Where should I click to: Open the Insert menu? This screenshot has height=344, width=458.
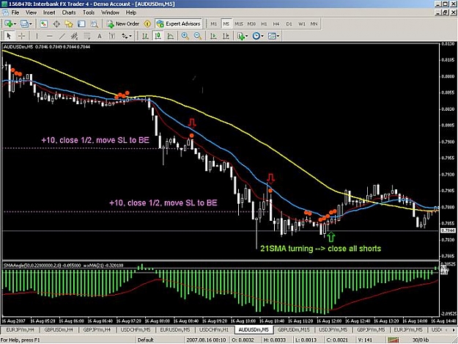point(49,12)
